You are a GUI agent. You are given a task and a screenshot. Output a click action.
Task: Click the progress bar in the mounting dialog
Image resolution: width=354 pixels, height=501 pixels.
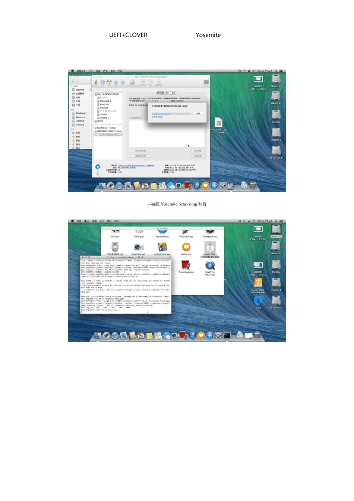point(171,114)
